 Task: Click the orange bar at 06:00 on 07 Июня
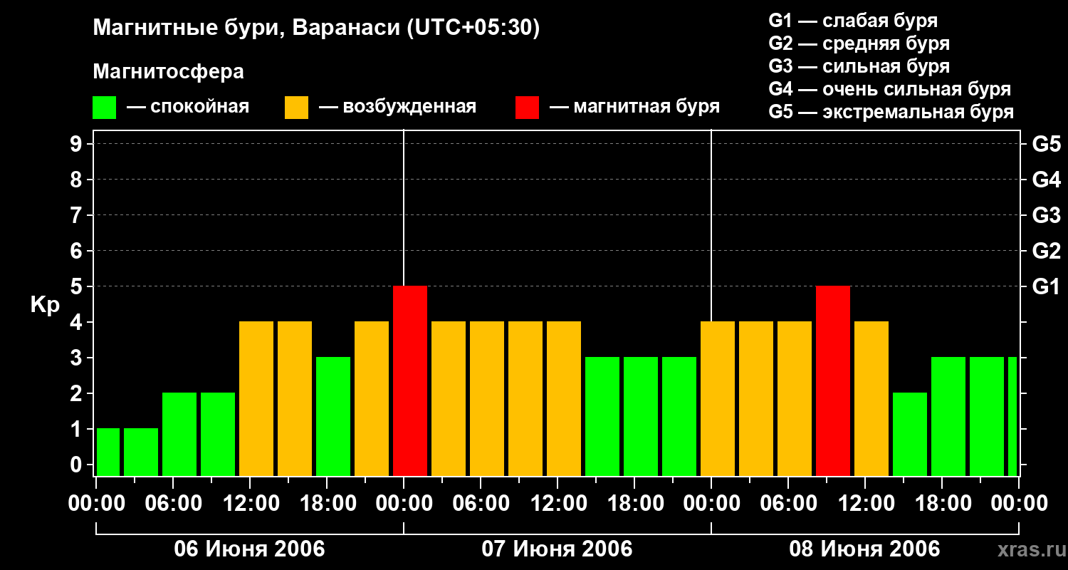487,399
